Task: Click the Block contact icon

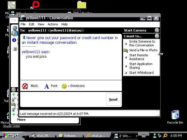Action: pyautogui.click(x=25, y=86)
